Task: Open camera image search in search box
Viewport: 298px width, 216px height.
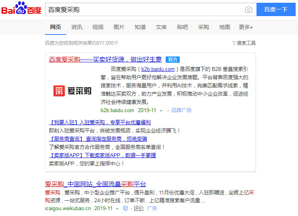Action: click(248, 10)
